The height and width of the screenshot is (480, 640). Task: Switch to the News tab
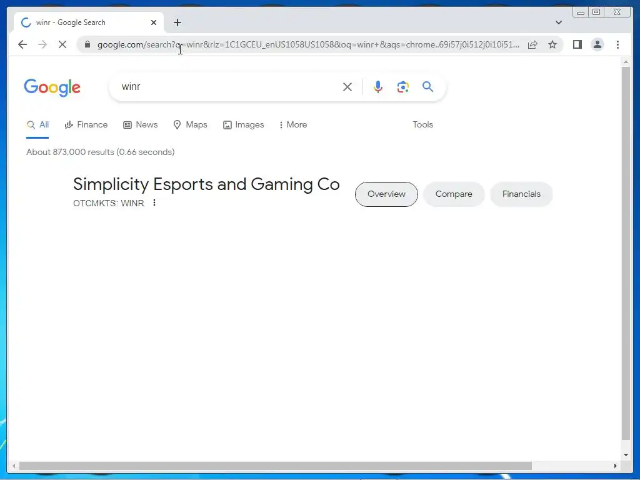pos(141,125)
